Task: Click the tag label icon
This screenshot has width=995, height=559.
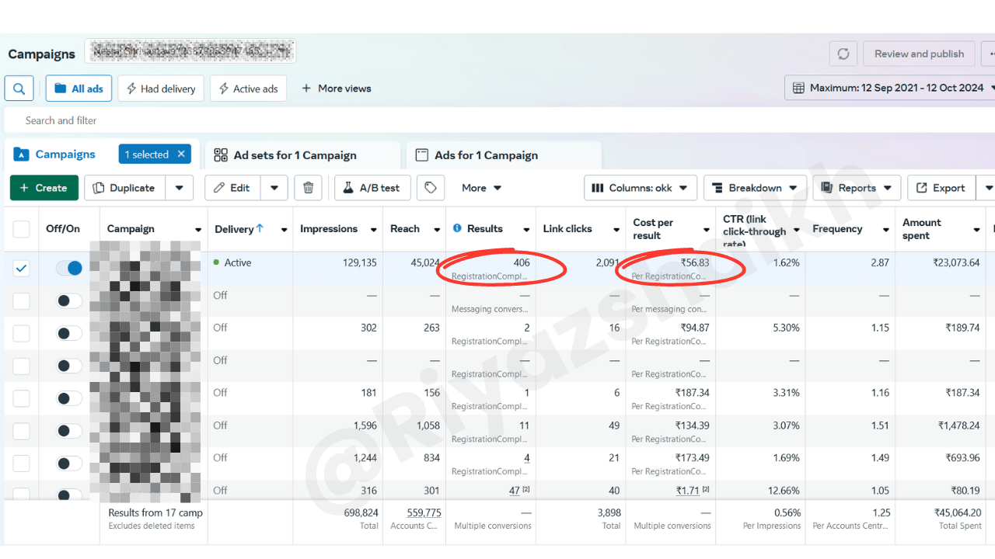Action: [431, 188]
